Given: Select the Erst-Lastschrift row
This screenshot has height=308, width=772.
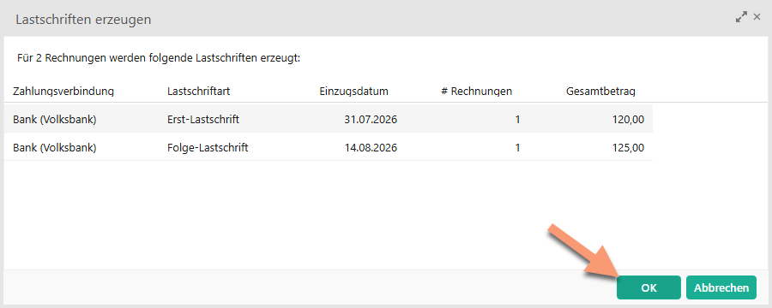Looking at the screenshot, I should pos(329,120).
